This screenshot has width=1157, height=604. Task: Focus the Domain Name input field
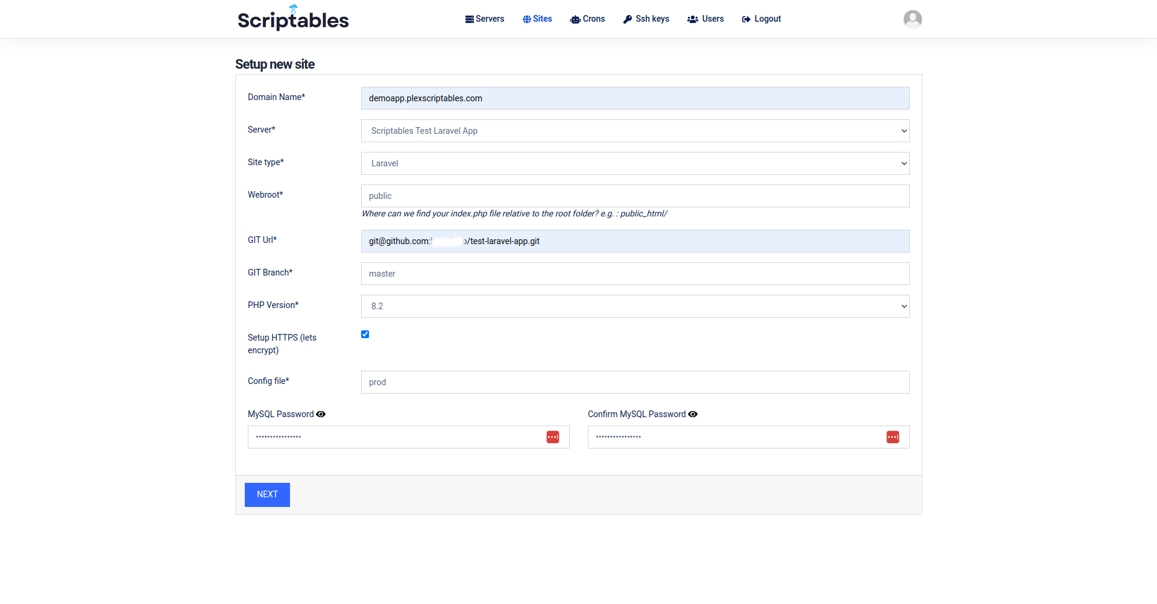click(635, 98)
